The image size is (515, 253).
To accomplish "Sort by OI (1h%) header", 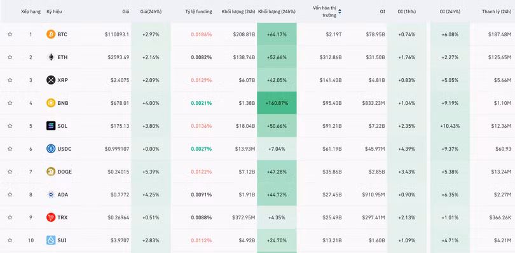I will tap(407, 11).
